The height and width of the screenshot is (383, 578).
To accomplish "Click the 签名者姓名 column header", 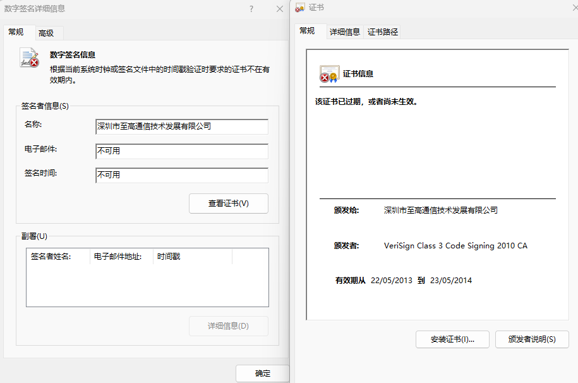I will 58,257.
